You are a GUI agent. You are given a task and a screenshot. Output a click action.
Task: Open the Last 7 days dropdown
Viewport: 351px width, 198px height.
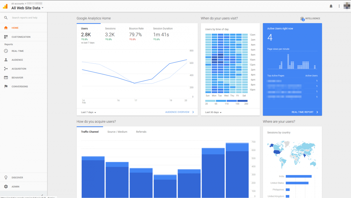tap(89, 112)
